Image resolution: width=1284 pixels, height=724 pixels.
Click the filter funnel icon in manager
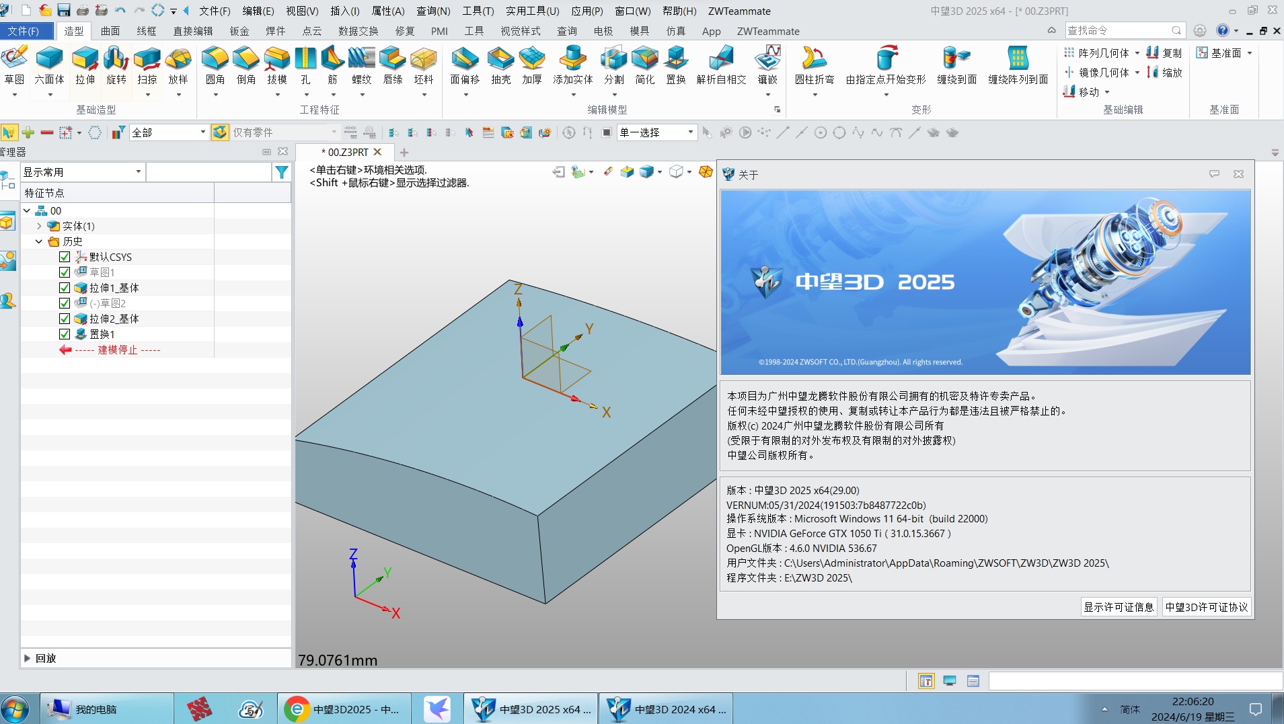coord(282,173)
